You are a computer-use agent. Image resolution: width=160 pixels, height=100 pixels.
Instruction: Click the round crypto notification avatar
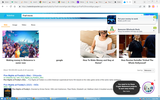point(148,88)
